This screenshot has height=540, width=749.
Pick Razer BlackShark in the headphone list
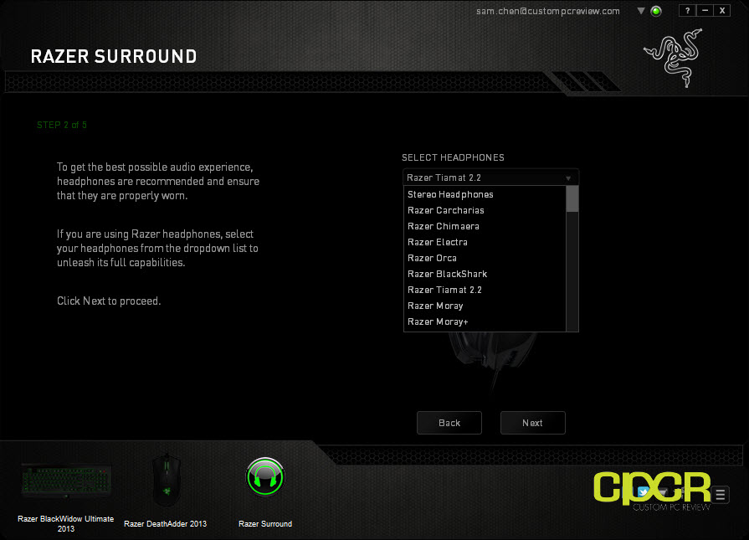tap(485, 274)
